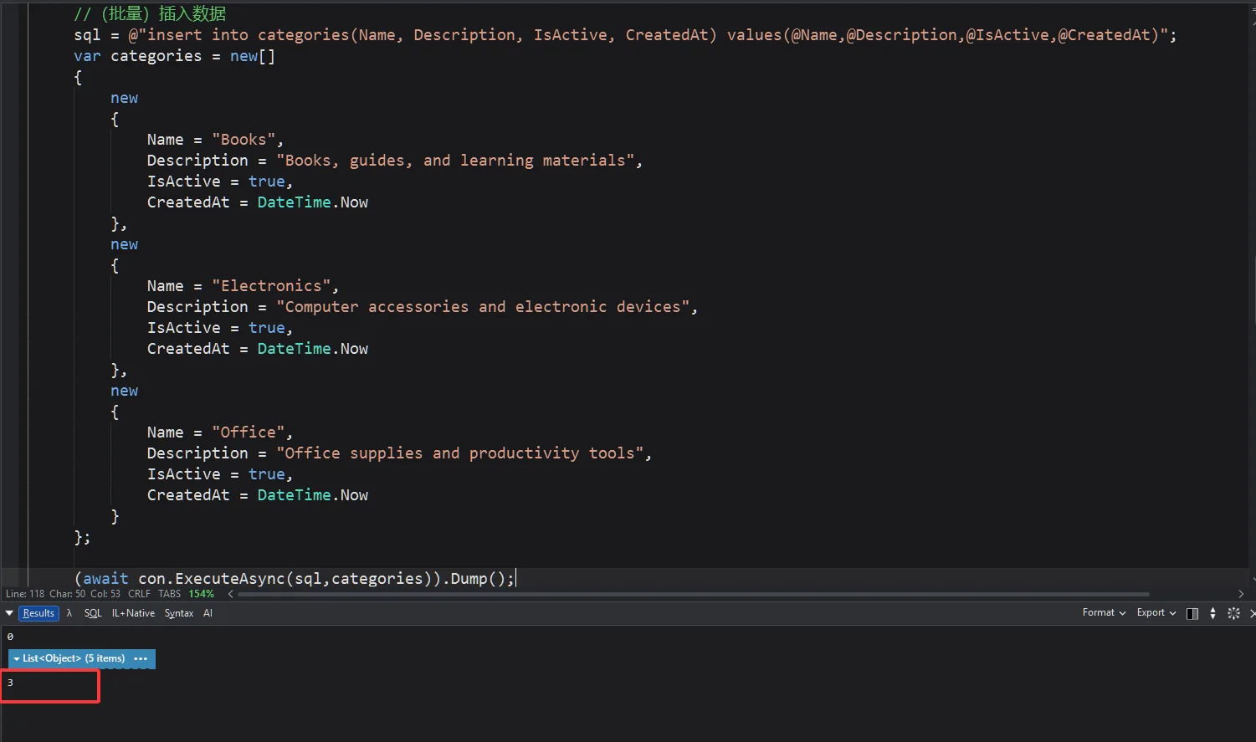Open the lambda (λ) output tab

coord(69,613)
